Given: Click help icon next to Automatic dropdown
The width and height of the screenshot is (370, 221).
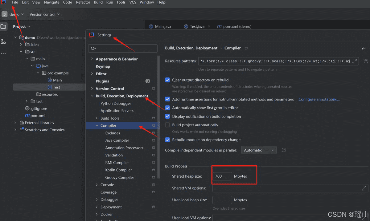Looking at the screenshot, I should (x=284, y=150).
